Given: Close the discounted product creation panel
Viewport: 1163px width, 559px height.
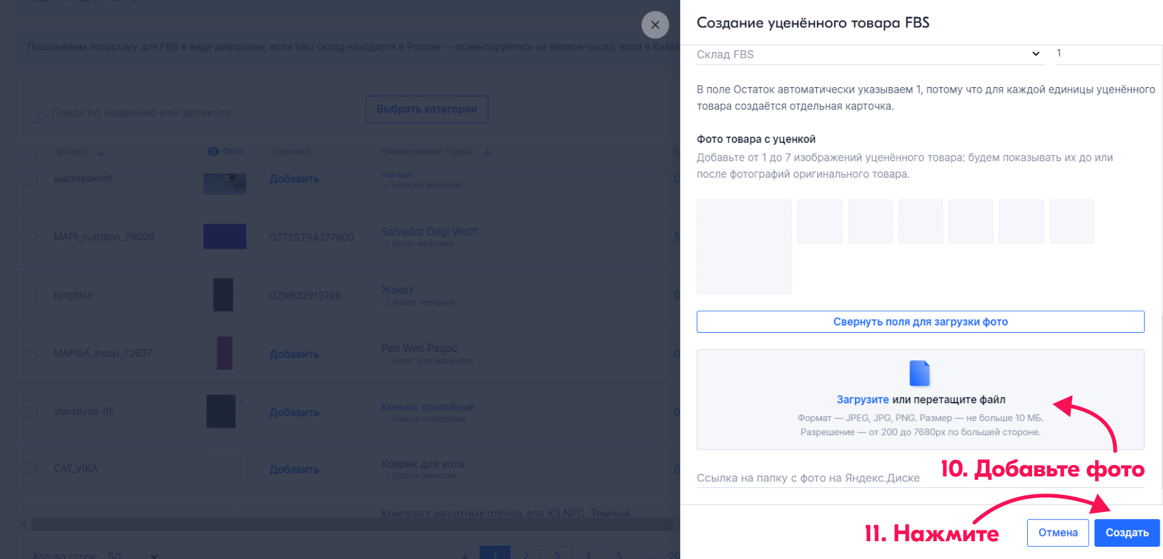Looking at the screenshot, I should click(655, 25).
